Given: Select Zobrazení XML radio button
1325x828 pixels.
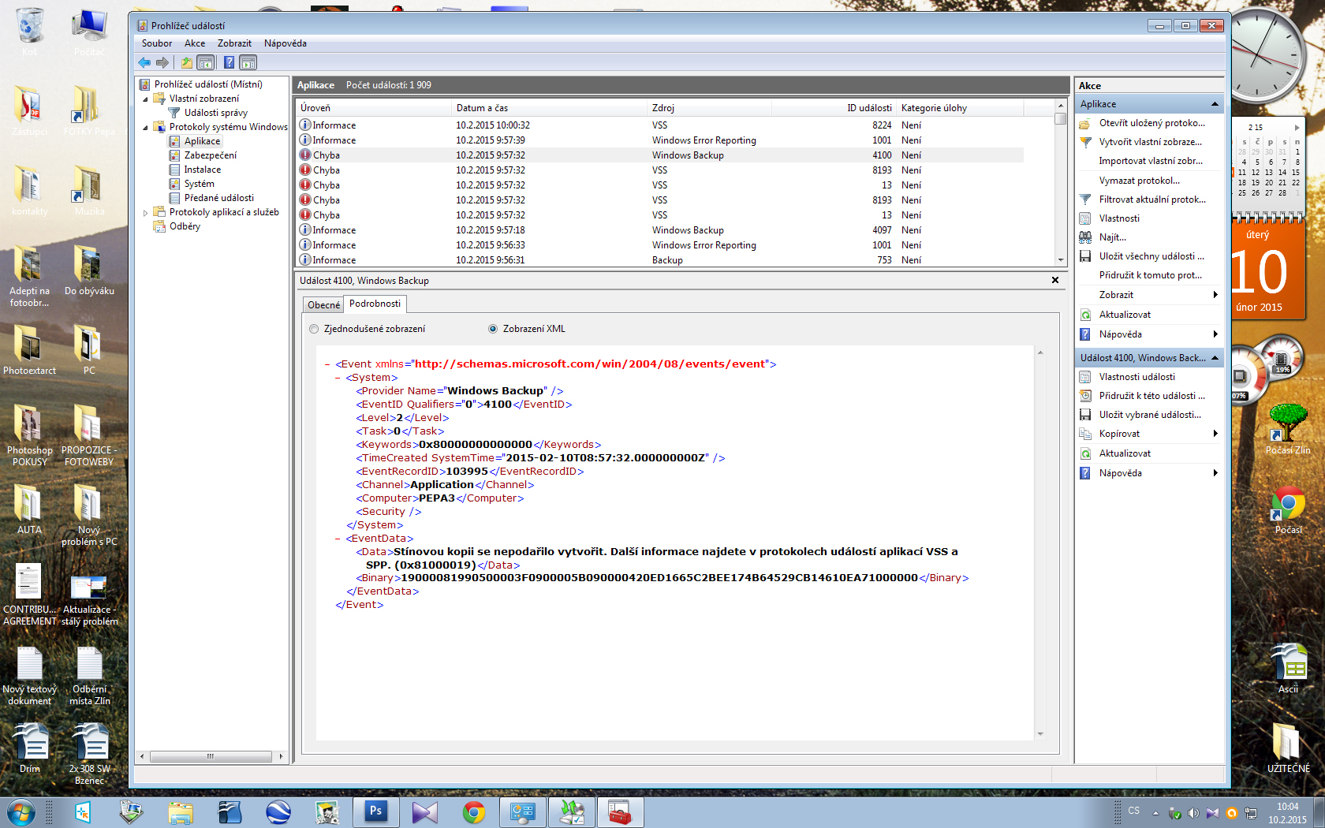Looking at the screenshot, I should coord(493,329).
